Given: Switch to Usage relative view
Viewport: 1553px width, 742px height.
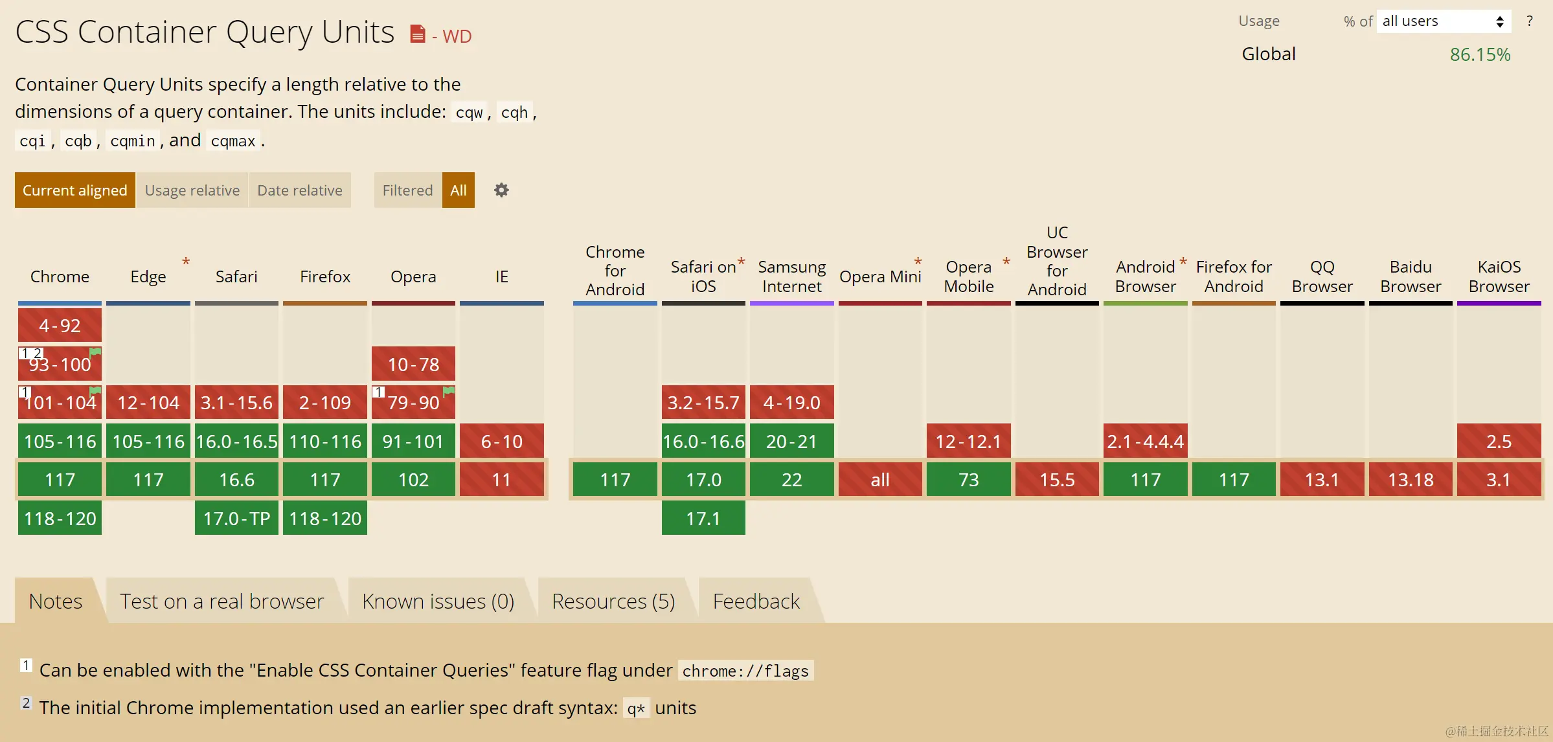Looking at the screenshot, I should click(192, 190).
